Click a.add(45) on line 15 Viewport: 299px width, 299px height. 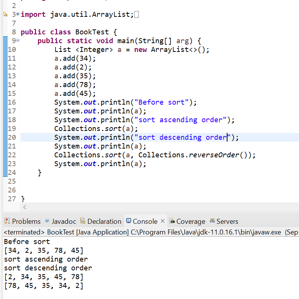click(75, 94)
